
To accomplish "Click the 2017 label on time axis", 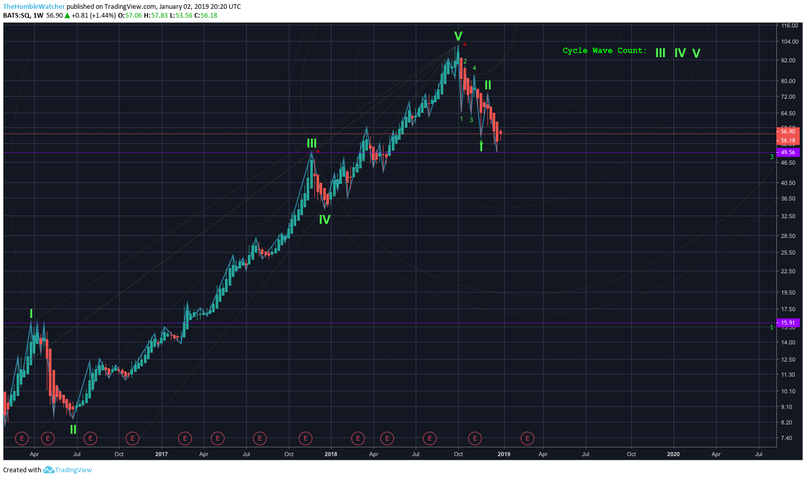I will coord(162,454).
